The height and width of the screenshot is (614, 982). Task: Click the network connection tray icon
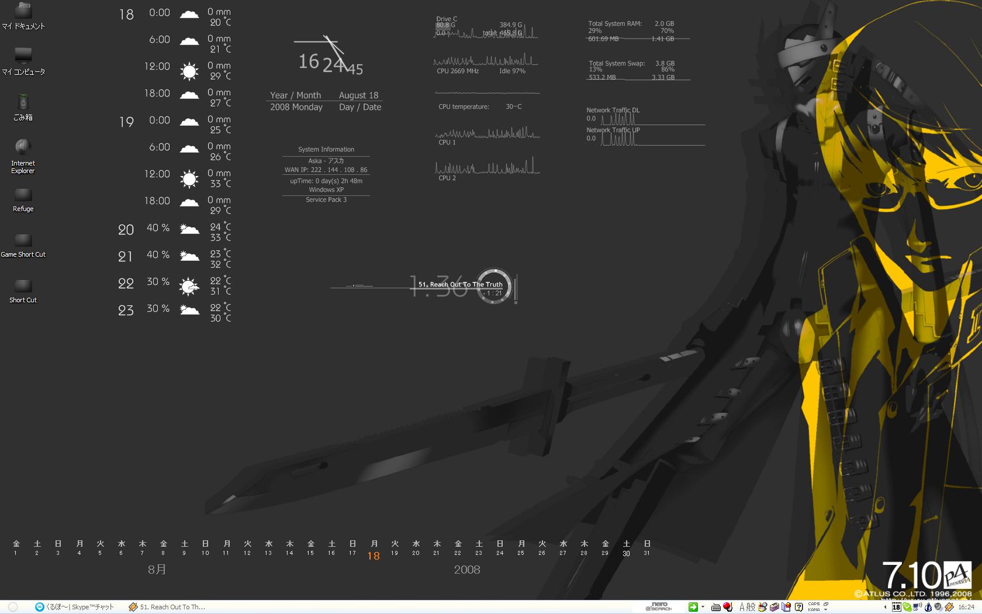pos(917,607)
